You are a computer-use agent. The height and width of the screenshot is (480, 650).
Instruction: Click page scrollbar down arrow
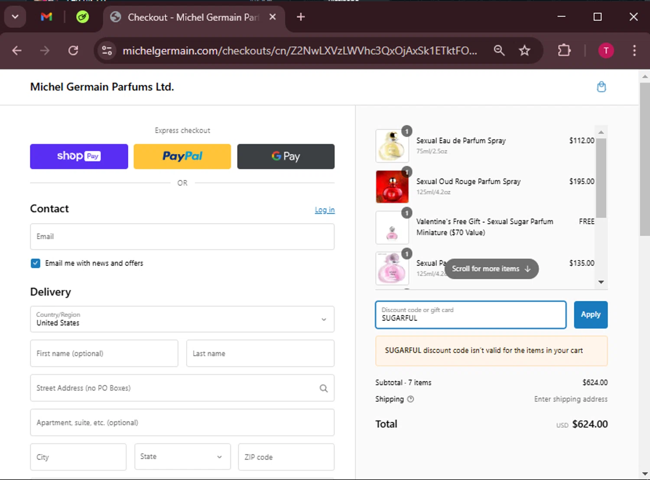pyautogui.click(x=645, y=474)
